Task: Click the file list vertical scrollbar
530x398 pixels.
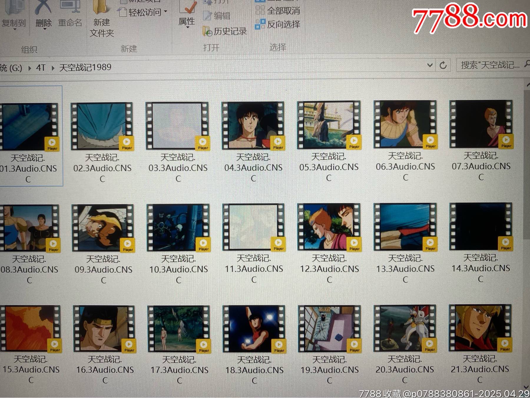Action: click(527, 165)
